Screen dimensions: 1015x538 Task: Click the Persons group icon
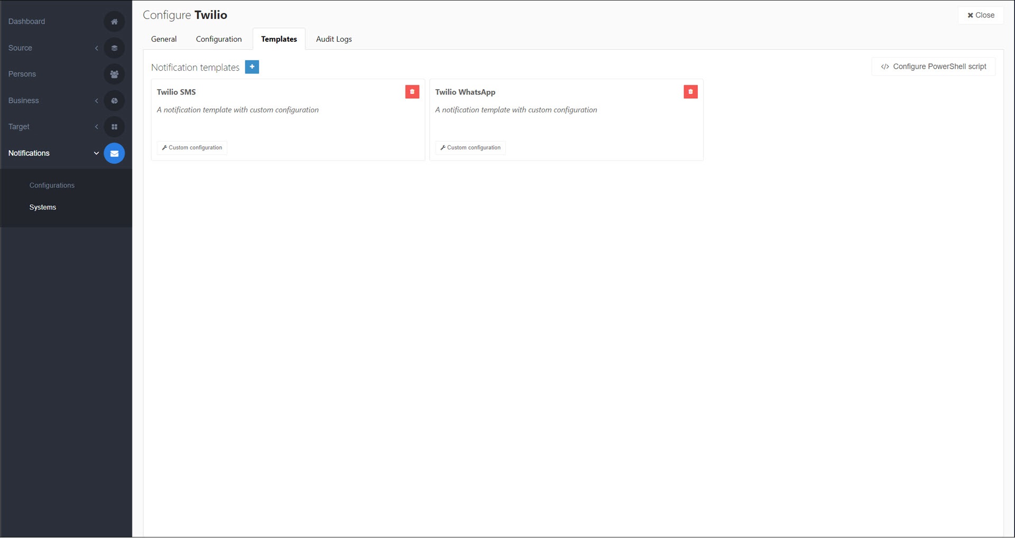click(x=114, y=74)
